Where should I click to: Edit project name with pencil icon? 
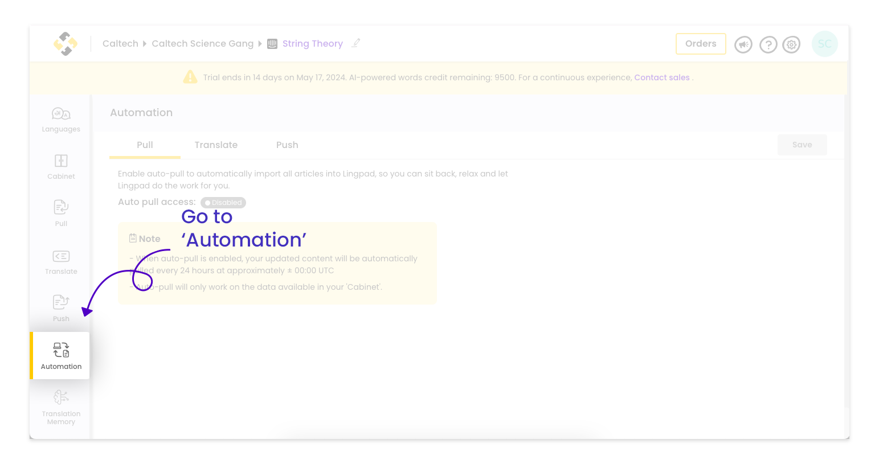(356, 43)
